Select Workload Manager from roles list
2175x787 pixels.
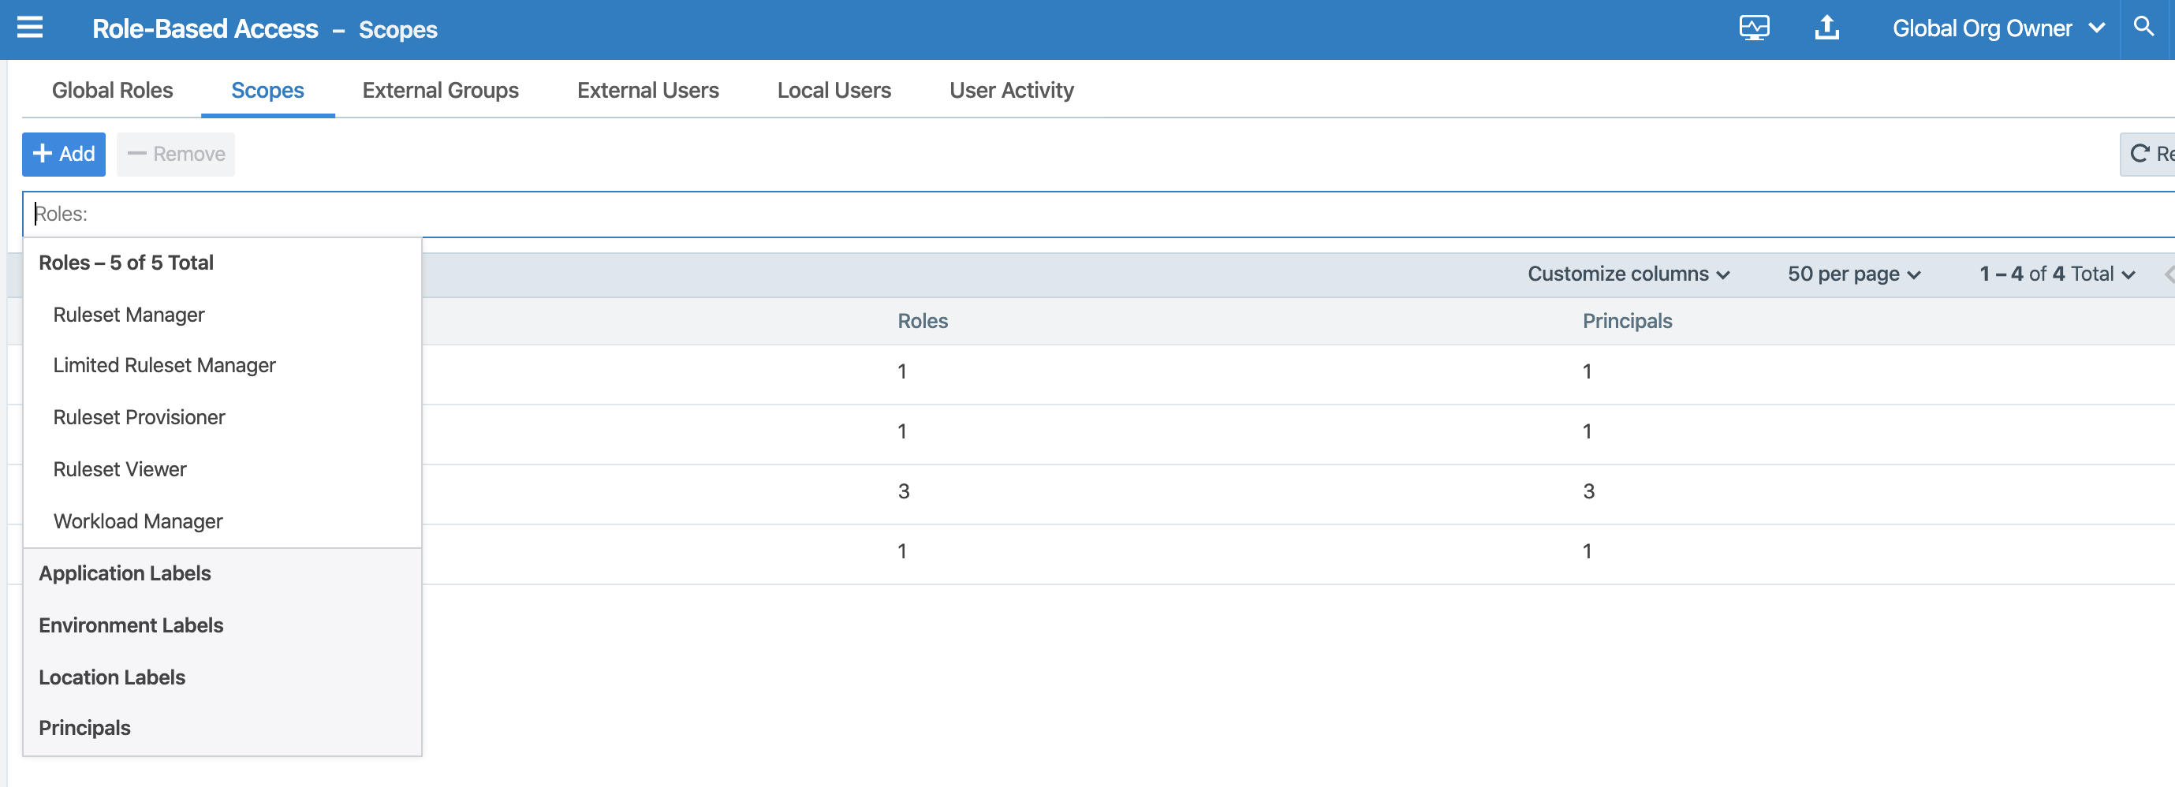pyautogui.click(x=138, y=521)
